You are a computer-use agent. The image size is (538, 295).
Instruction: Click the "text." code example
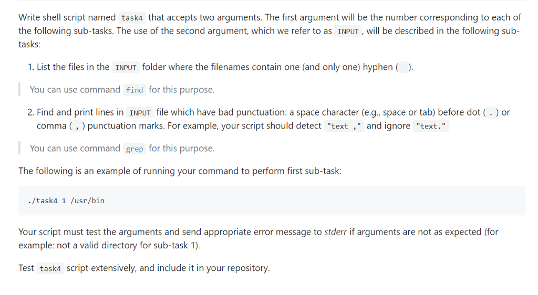431,126
